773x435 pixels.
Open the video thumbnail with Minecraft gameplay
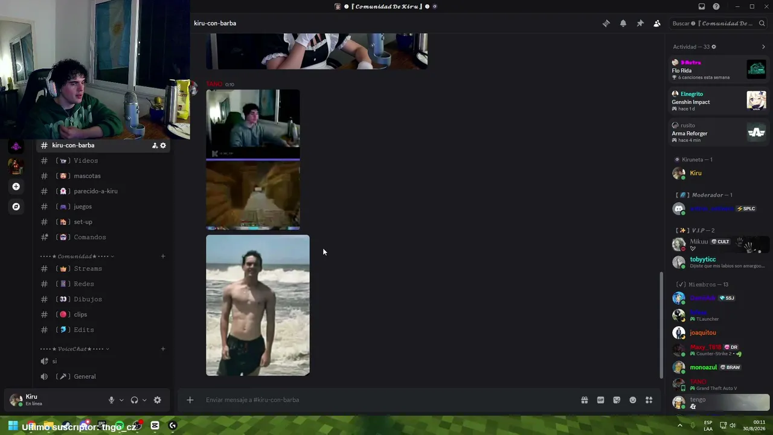pyautogui.click(x=253, y=160)
